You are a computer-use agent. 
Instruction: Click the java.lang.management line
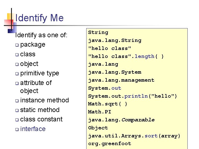tap(121, 80)
